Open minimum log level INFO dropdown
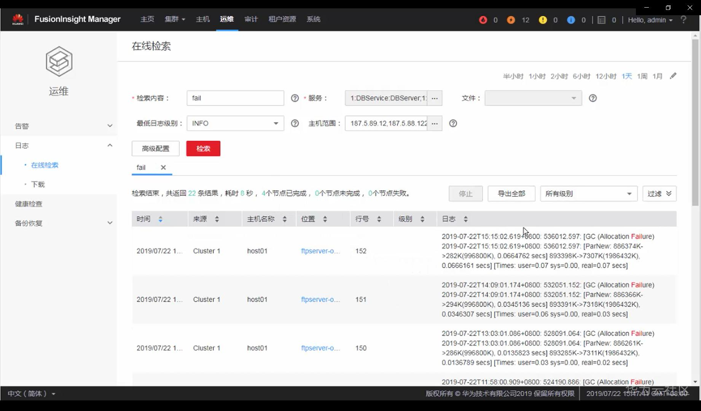The image size is (701, 411). click(x=235, y=123)
